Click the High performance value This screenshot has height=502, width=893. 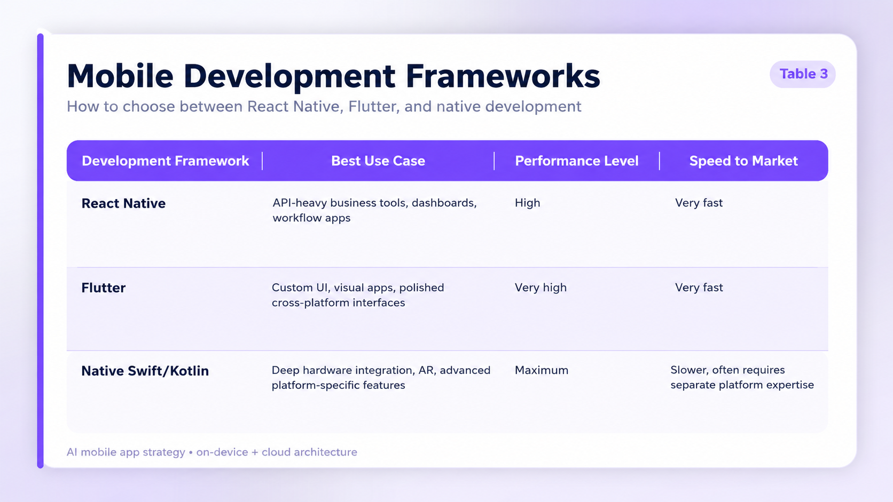point(527,203)
